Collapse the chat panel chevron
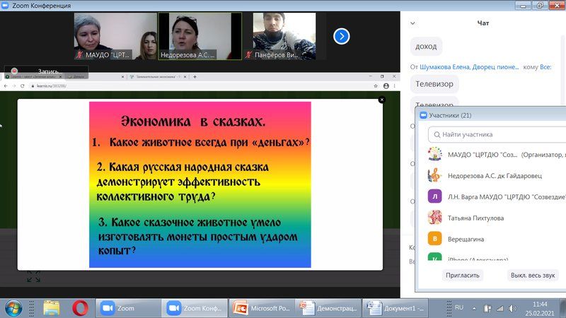Screen dimensions: 566x318 tap(412, 23)
